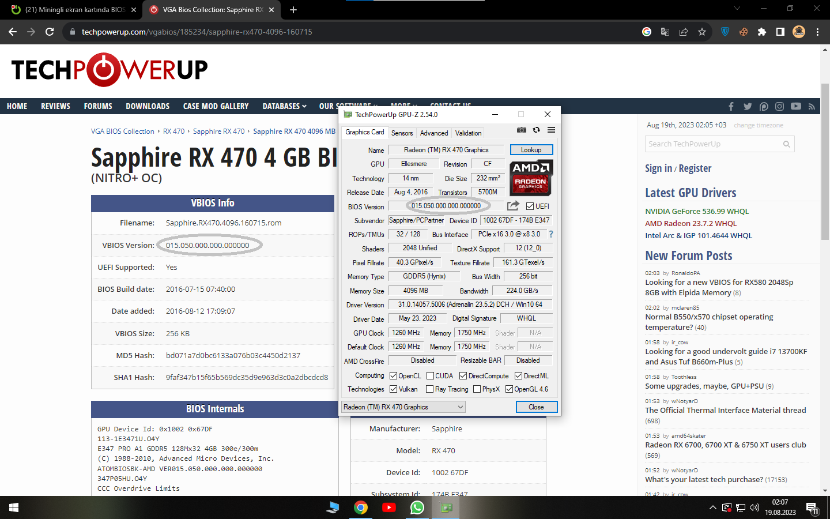Toggle the CUDA checkbox
Image resolution: width=830 pixels, height=519 pixels.
430,376
